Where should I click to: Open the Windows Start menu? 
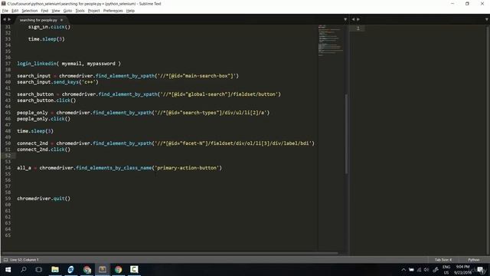(8, 269)
